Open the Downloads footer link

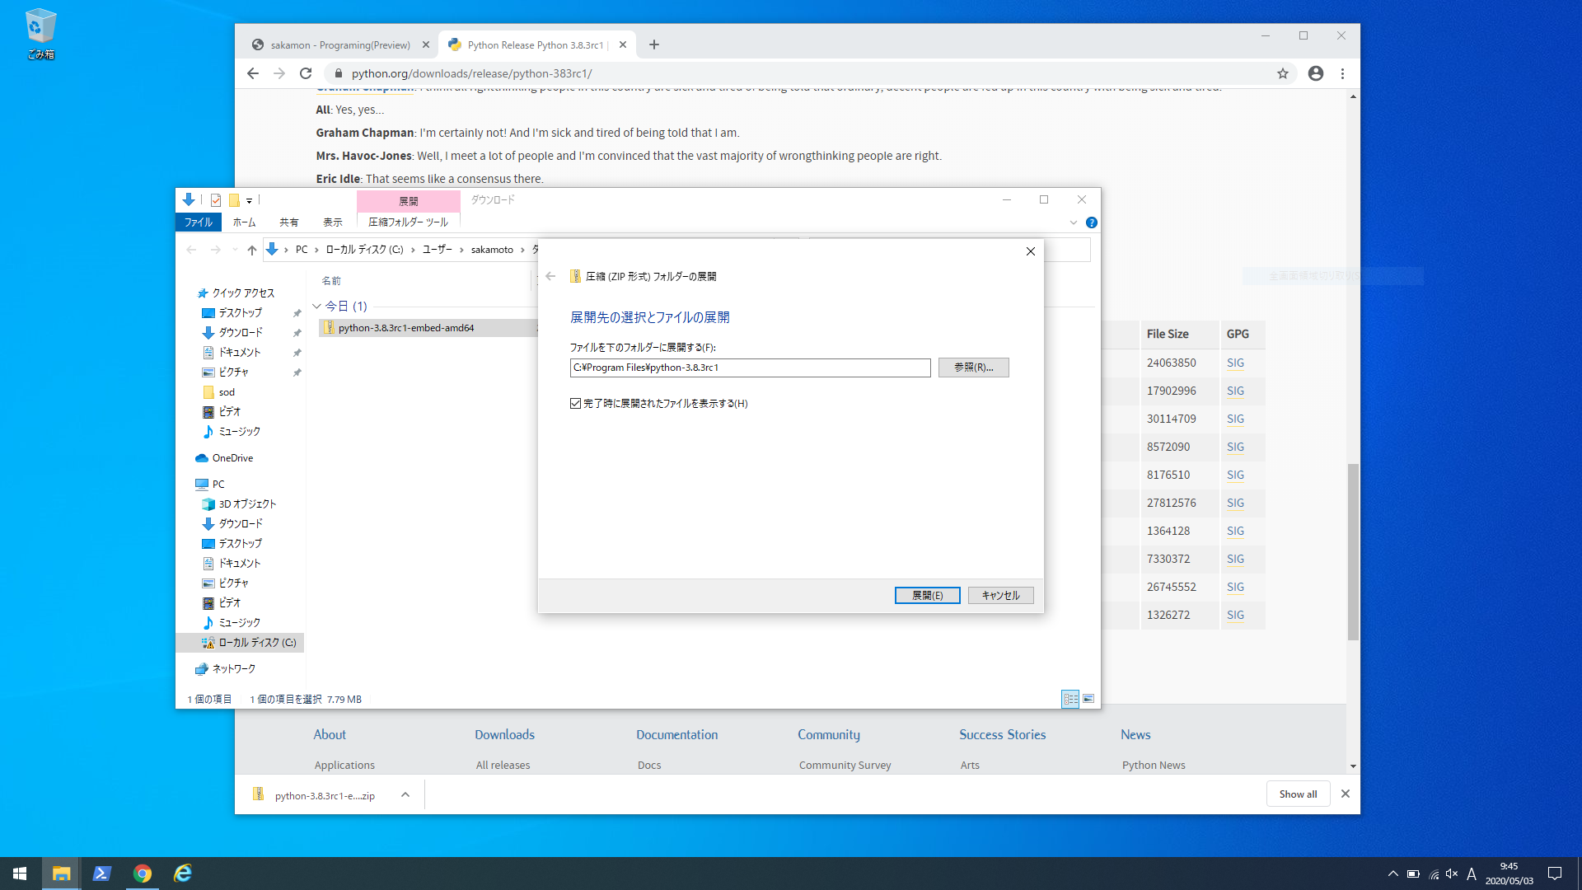click(x=504, y=734)
